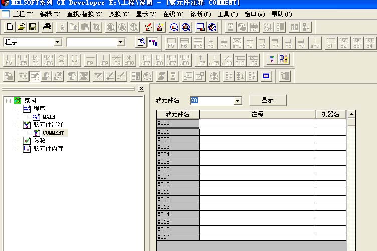Close the project panel with X button
This screenshot has height=251, width=377.
click(141, 89)
